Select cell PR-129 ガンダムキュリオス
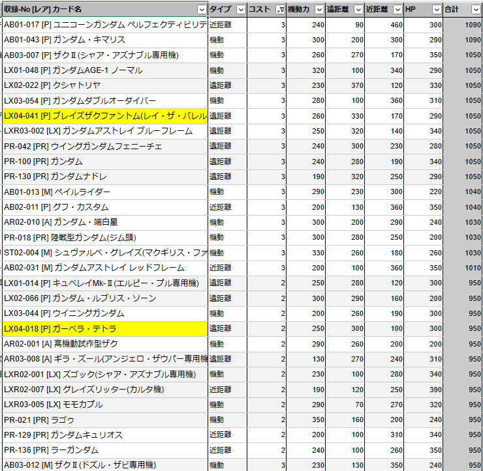This screenshot has height=471, width=483. (x=104, y=435)
